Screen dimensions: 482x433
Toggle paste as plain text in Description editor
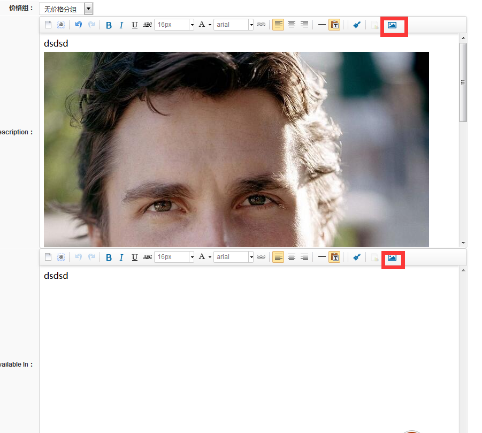334,25
